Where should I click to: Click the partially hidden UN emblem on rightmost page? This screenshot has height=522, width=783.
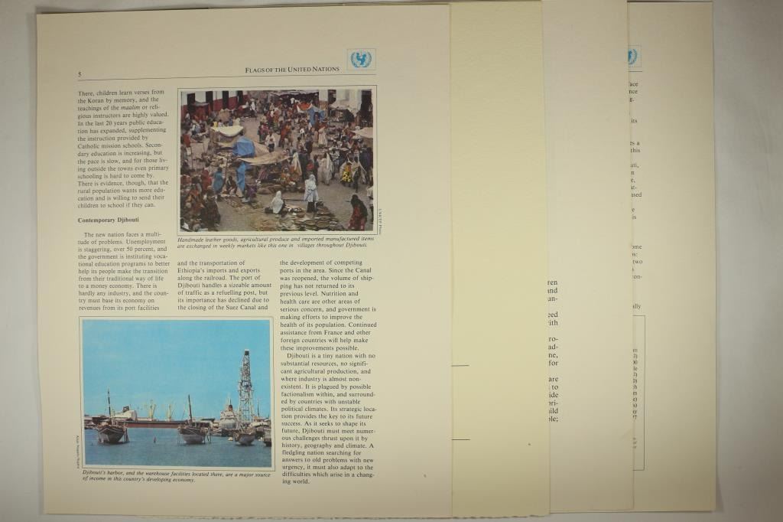633,57
